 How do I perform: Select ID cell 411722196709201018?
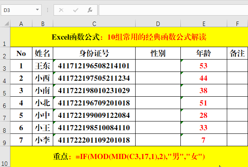click(x=94, y=103)
